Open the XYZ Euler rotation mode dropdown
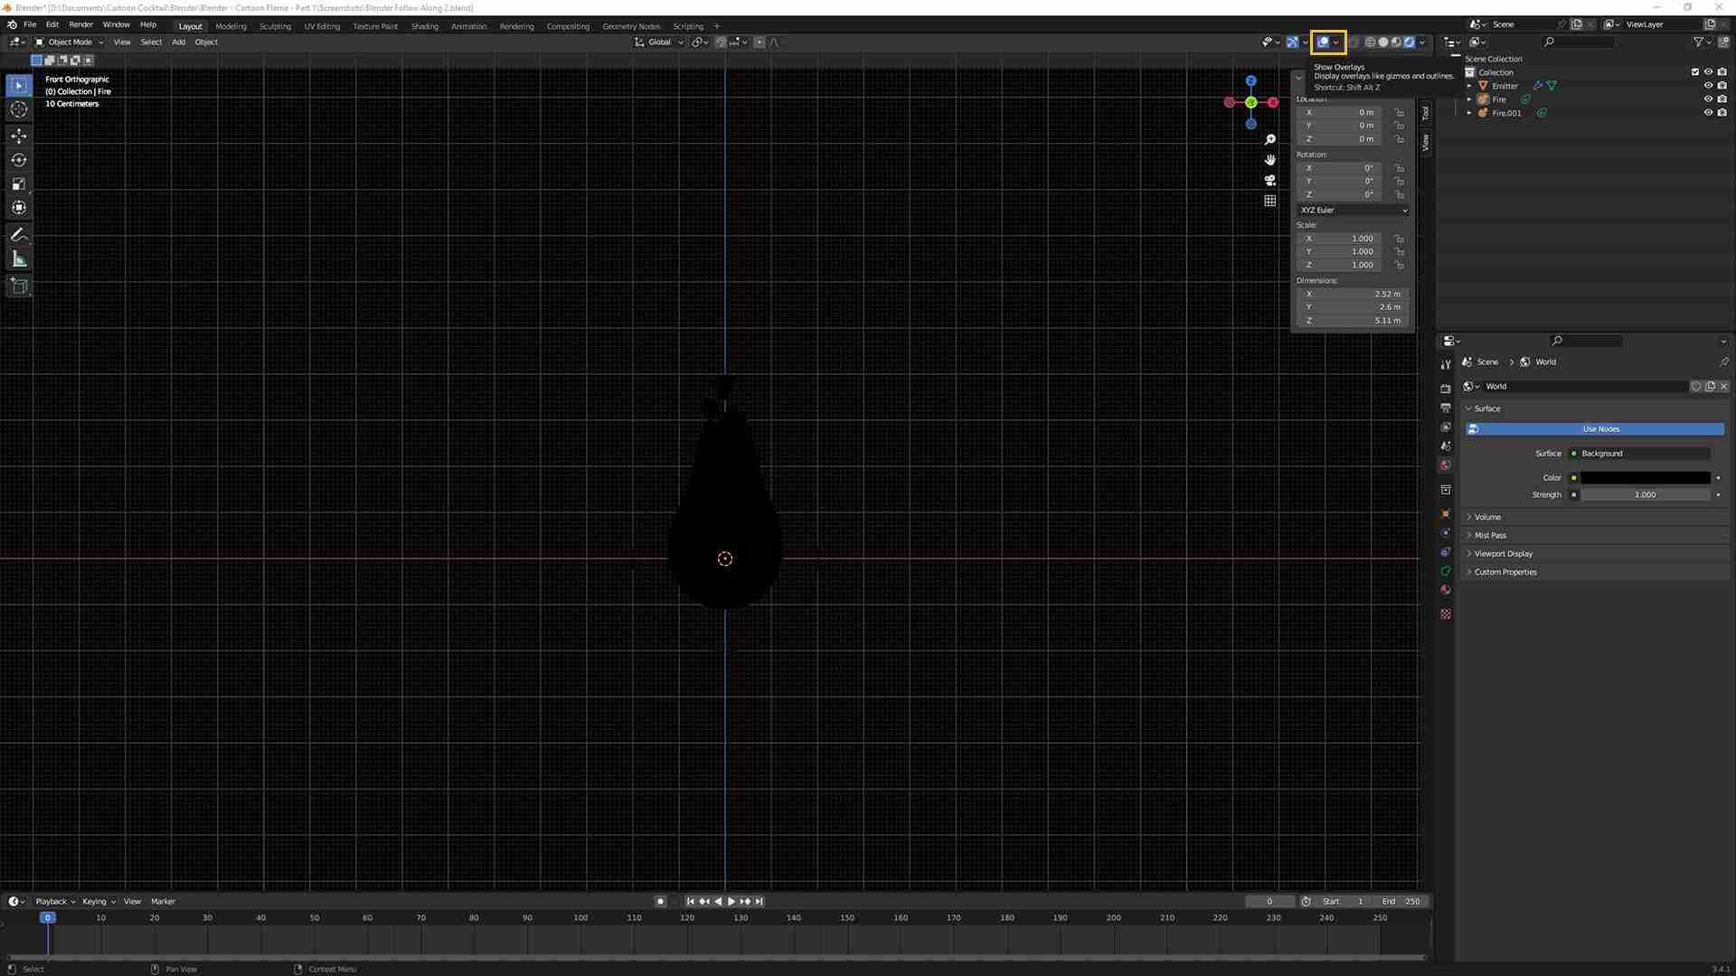 1353,211
